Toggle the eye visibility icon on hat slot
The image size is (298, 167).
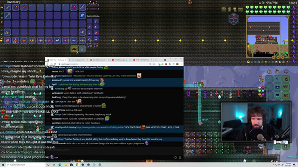pyautogui.click(x=77, y=45)
